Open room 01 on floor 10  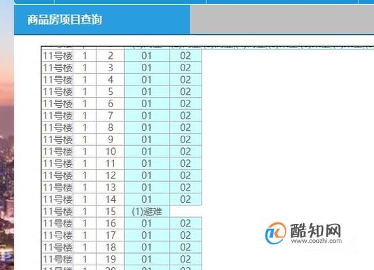(147, 151)
